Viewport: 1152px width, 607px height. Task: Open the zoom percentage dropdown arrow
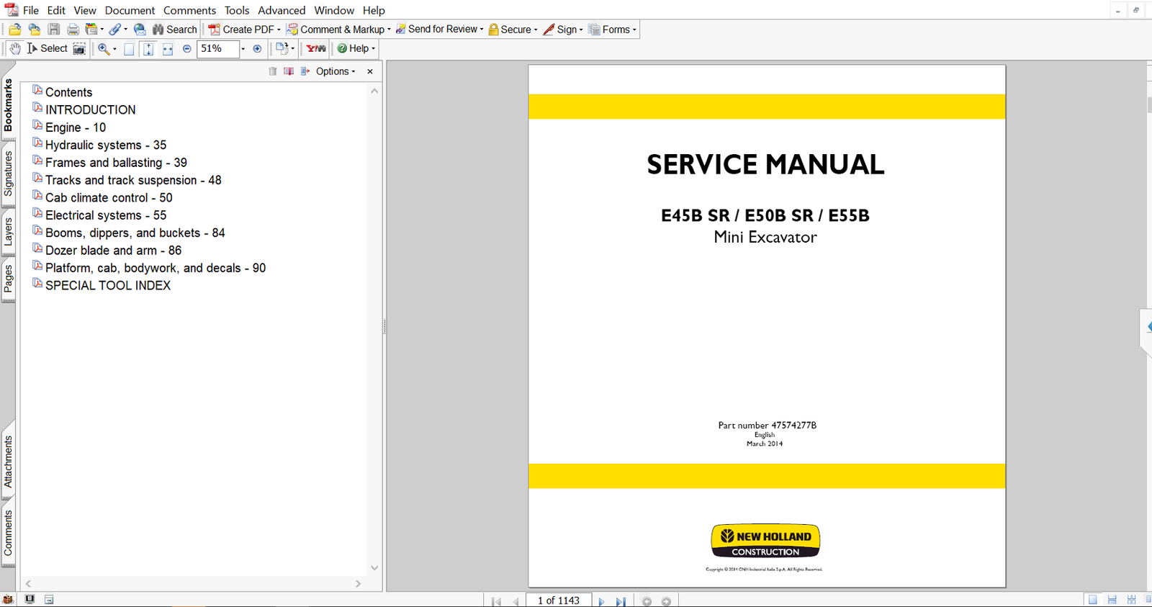(x=243, y=49)
